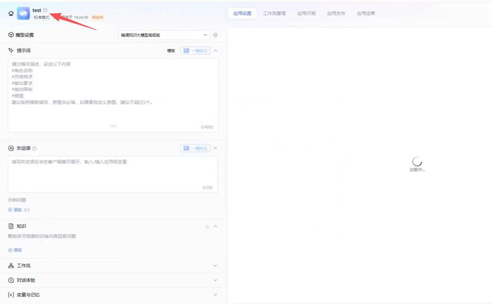
Task: Open the 应用设置 tab
Action: click(x=242, y=13)
